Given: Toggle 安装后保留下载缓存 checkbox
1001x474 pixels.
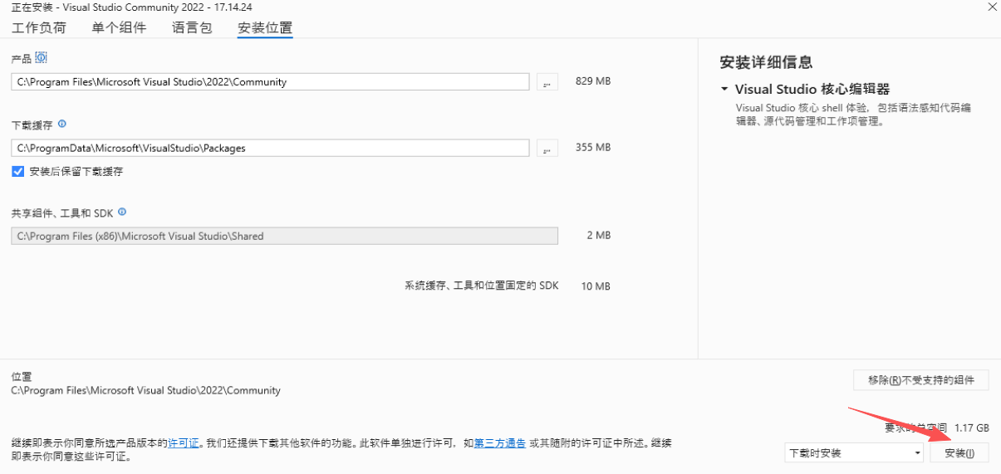Looking at the screenshot, I should tap(18, 172).
